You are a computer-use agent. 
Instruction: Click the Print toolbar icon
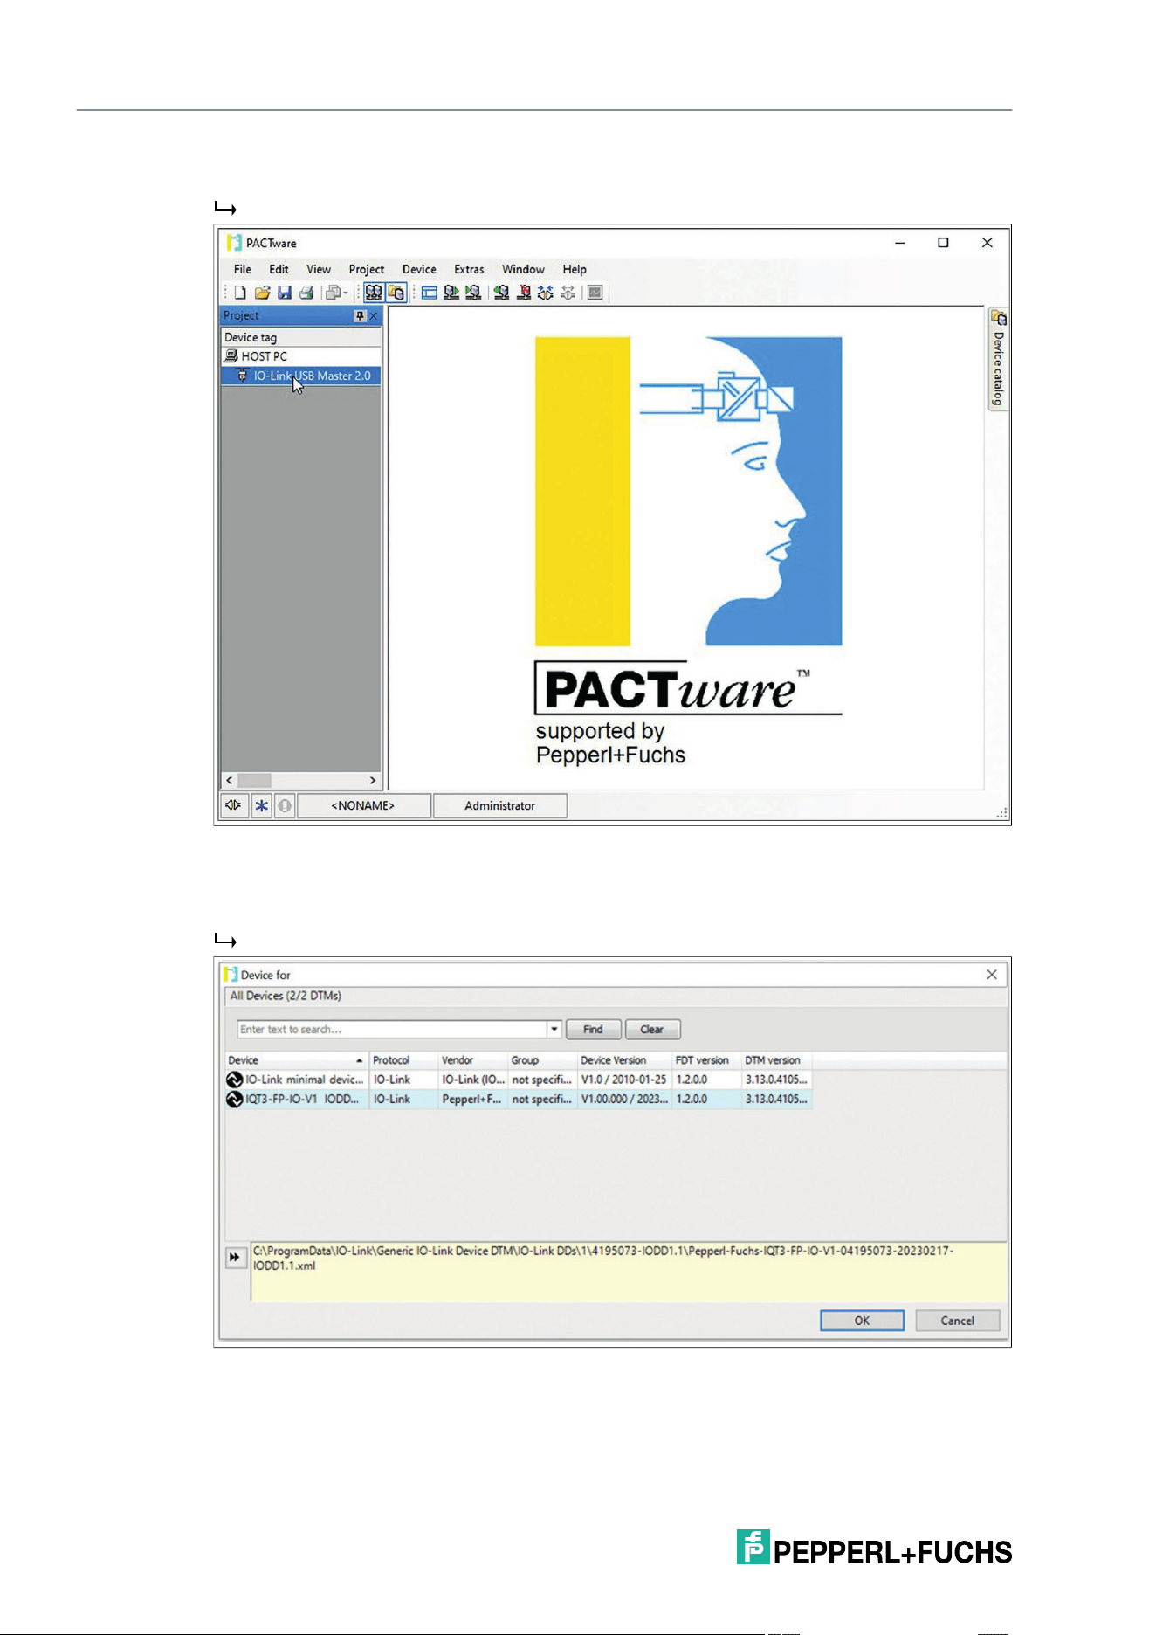[306, 293]
